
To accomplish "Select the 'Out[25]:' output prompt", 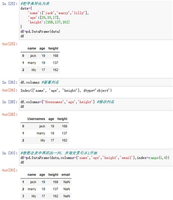I will point(10,44).
